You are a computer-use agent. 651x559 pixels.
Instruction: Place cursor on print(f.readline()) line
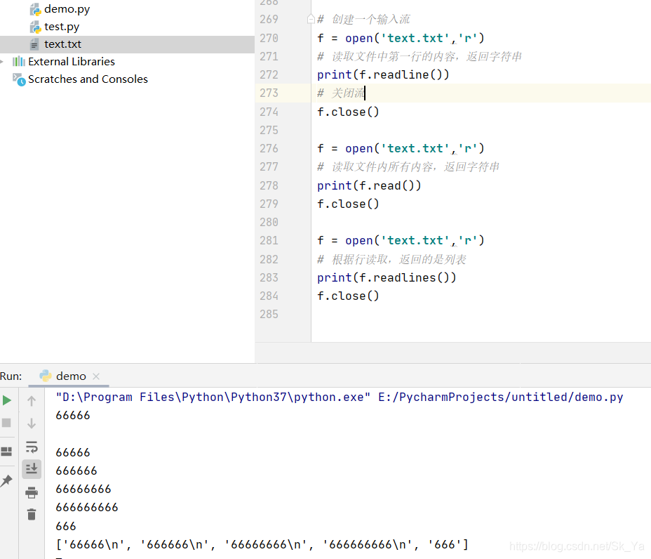(x=383, y=75)
